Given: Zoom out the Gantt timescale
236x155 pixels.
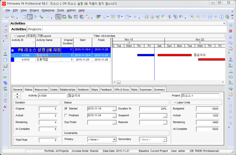Looking at the screenshot, I should click(198, 17).
